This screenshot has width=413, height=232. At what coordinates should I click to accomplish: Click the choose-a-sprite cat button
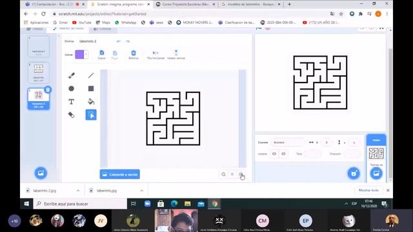pos(354,173)
